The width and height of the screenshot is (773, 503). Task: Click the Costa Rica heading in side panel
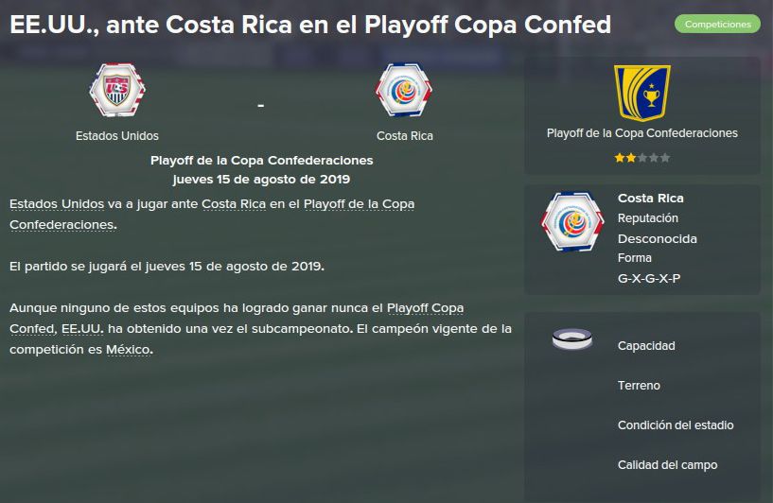[651, 198]
